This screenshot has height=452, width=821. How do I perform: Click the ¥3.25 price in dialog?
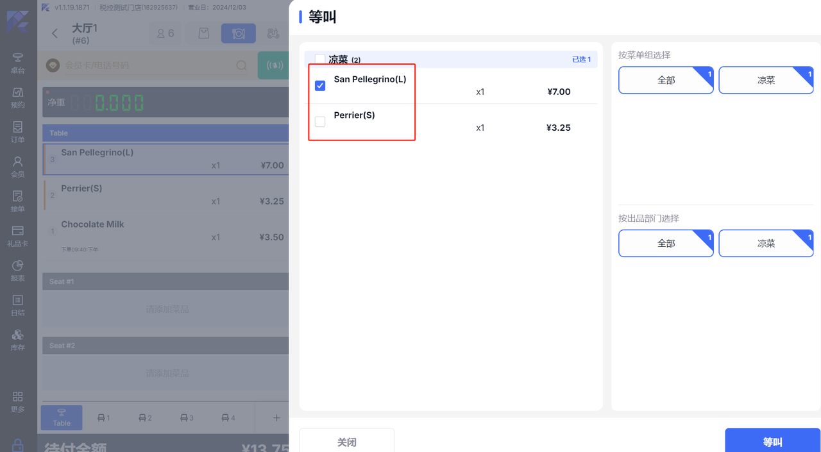(x=559, y=128)
